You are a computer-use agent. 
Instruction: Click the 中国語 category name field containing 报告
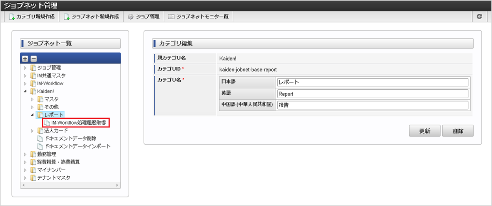(x=373, y=105)
